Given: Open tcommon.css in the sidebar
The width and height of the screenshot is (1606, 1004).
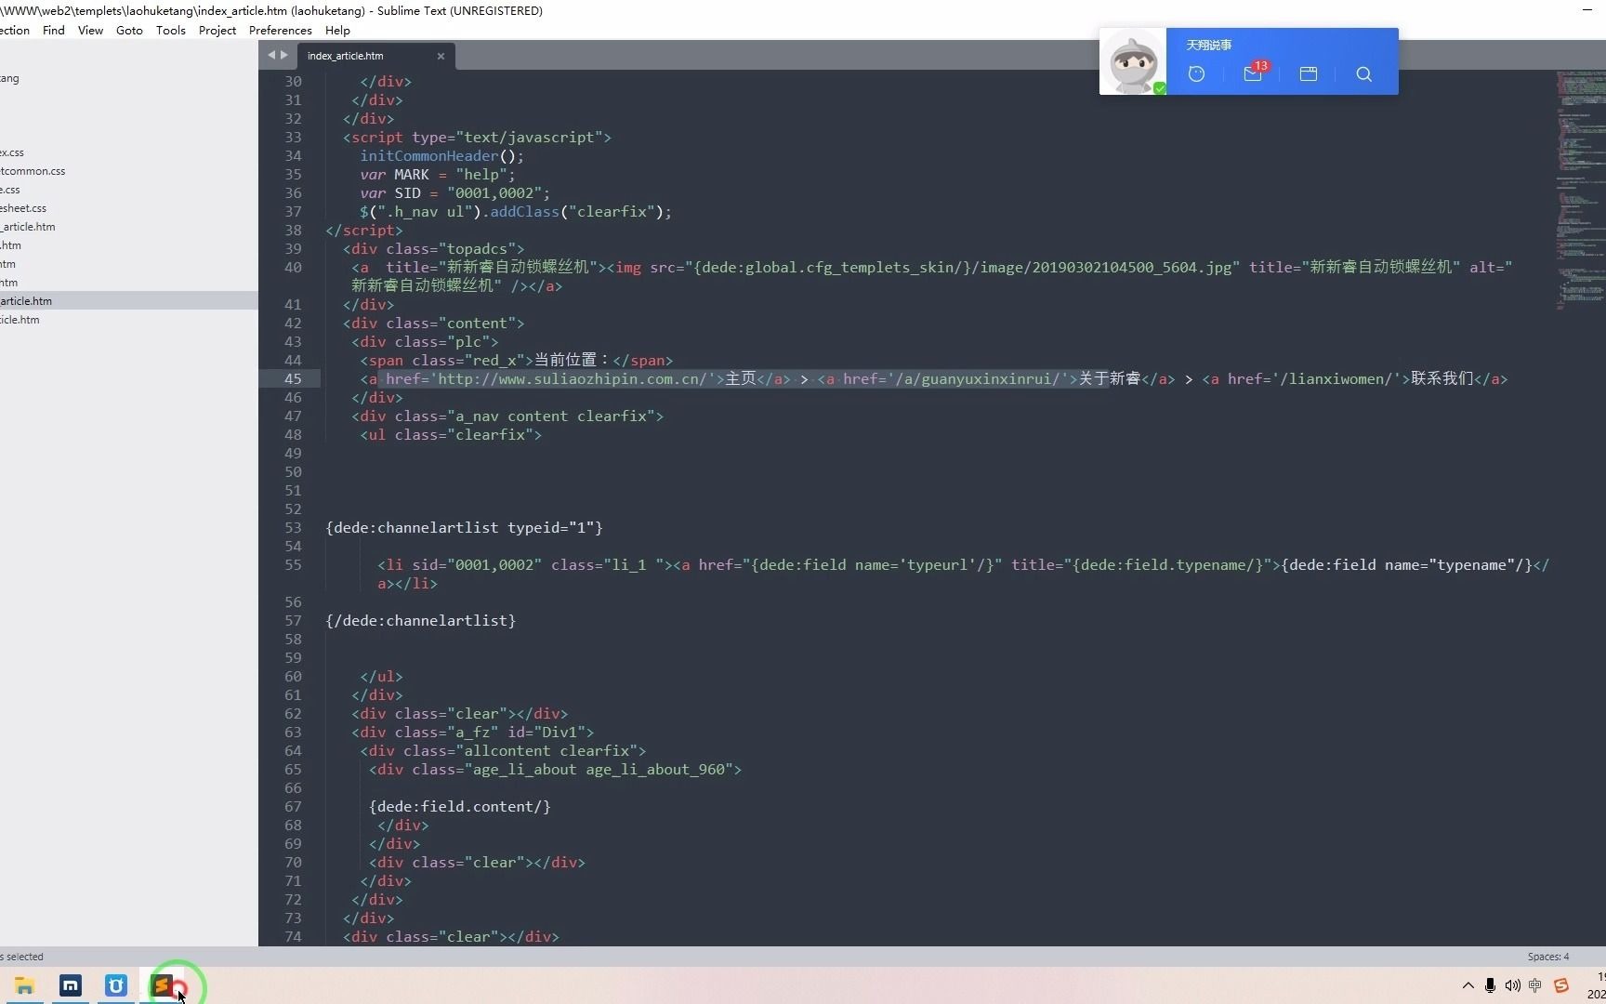Looking at the screenshot, I should (x=33, y=171).
